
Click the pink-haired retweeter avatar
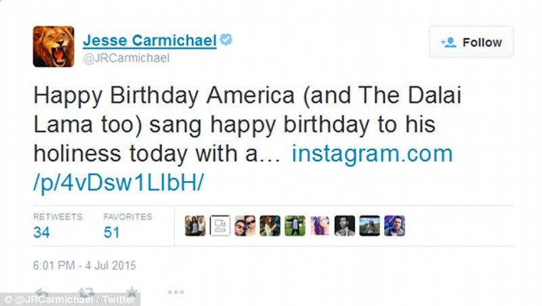pyautogui.click(x=320, y=226)
